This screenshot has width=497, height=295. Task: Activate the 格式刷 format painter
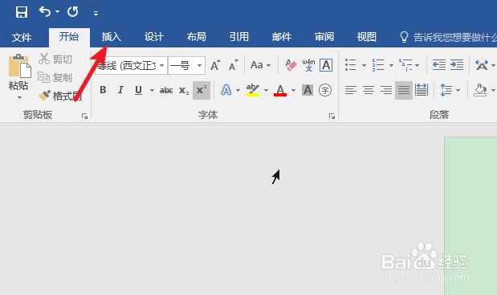click(x=60, y=96)
